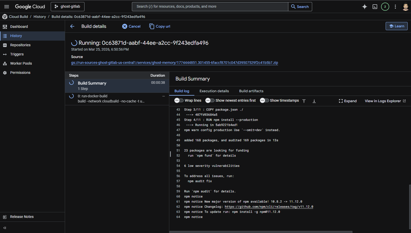This screenshot has height=233, width=411.
Task: Open notifications badge showing 2
Action: pos(385,7)
